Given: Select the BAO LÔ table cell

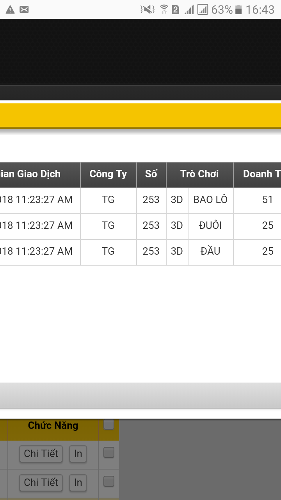Looking at the screenshot, I should coord(211,200).
